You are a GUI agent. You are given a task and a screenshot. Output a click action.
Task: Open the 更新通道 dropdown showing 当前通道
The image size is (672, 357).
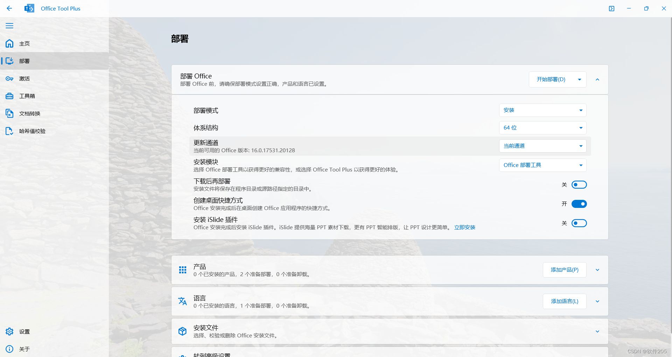click(543, 146)
